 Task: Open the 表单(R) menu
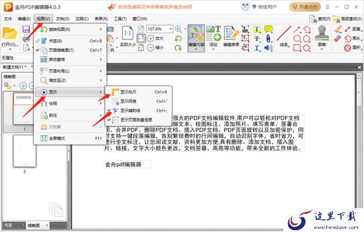tap(101, 19)
